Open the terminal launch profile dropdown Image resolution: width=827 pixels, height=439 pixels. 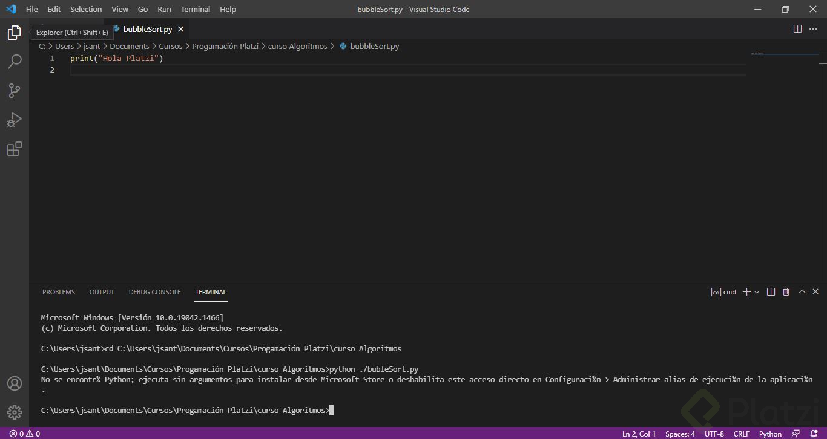[x=757, y=292]
